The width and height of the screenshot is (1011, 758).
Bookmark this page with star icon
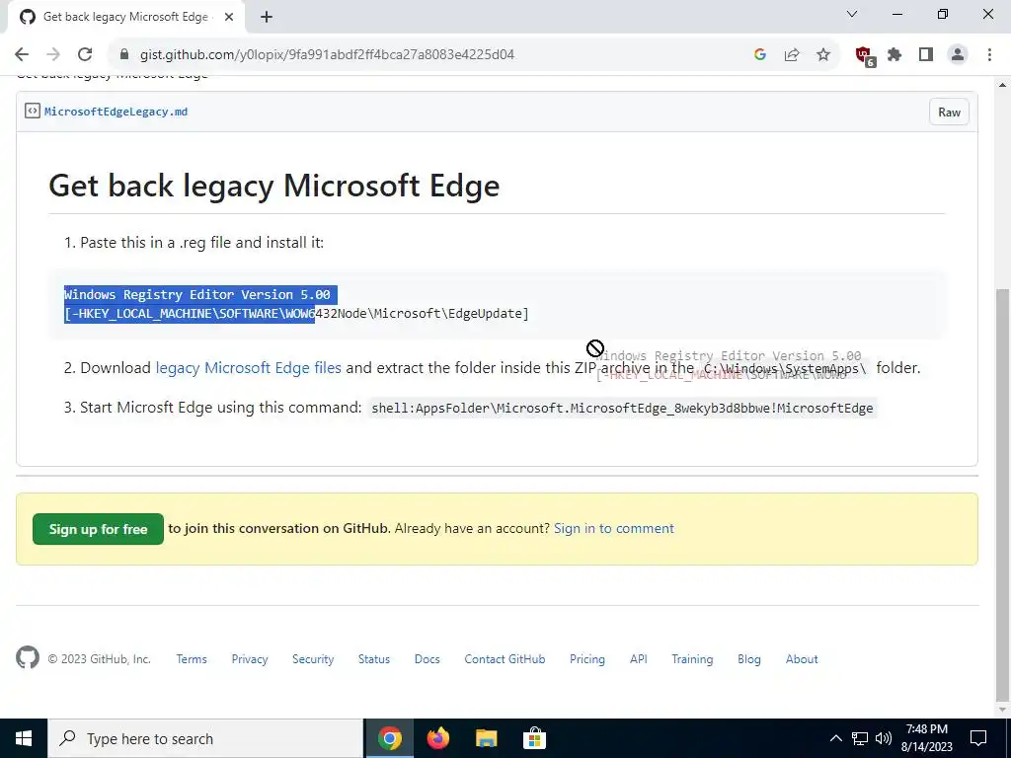[823, 55]
